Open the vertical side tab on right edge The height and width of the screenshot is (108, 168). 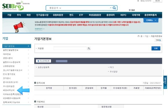click(x=165, y=81)
